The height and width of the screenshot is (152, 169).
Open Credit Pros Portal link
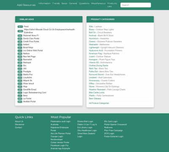[31, 41]
